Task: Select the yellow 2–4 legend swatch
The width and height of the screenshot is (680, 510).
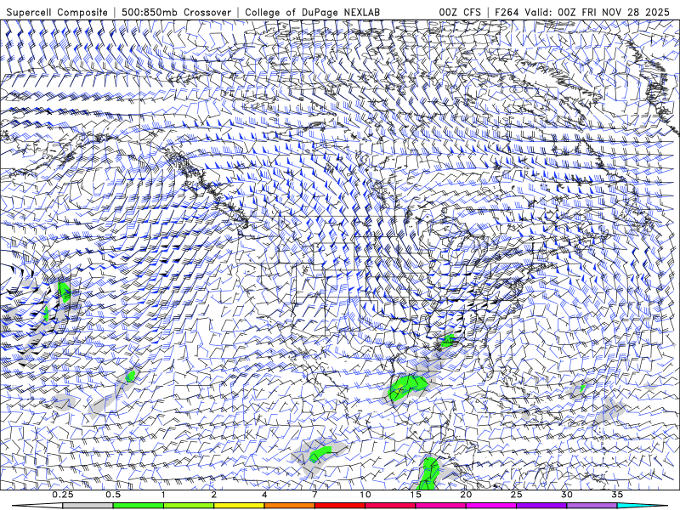Action: point(239,506)
